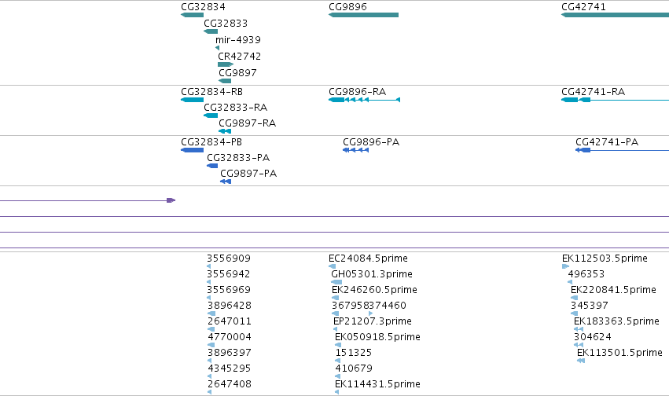Select the CG32833 gene label

[226, 24]
